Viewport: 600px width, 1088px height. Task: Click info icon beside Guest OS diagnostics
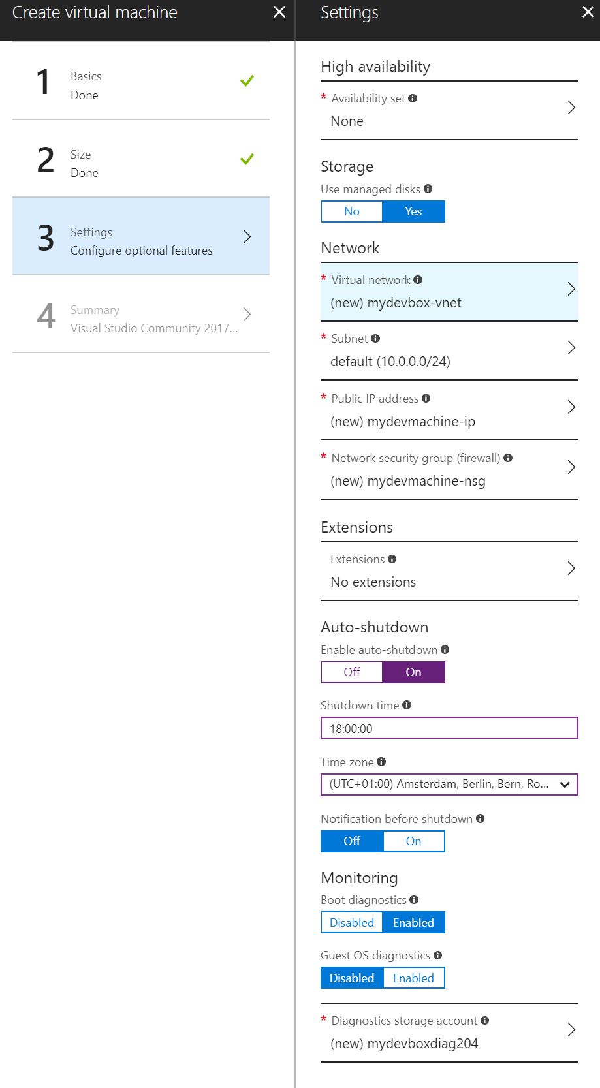tap(437, 955)
